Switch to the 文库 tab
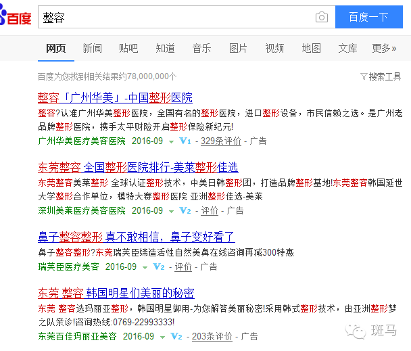The height and width of the screenshot is (351, 411). click(347, 49)
